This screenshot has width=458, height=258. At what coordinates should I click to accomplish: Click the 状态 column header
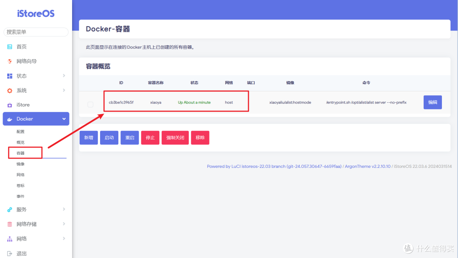point(194,83)
